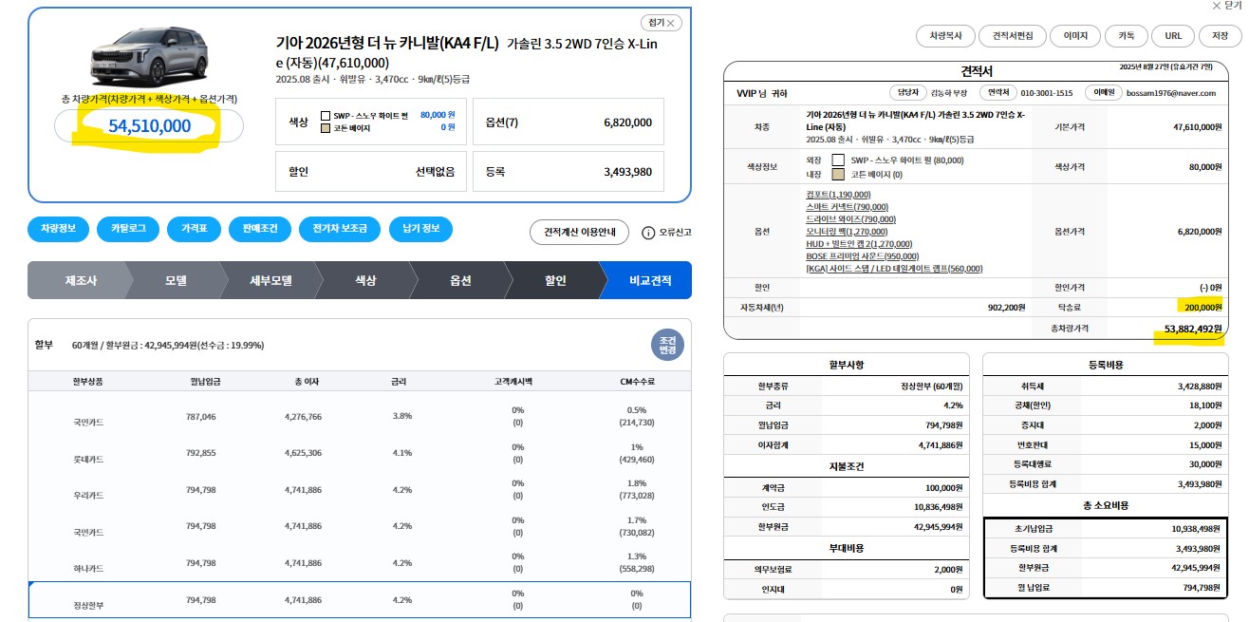
Task: Open the 카탈로그 button
Action: [128, 230]
